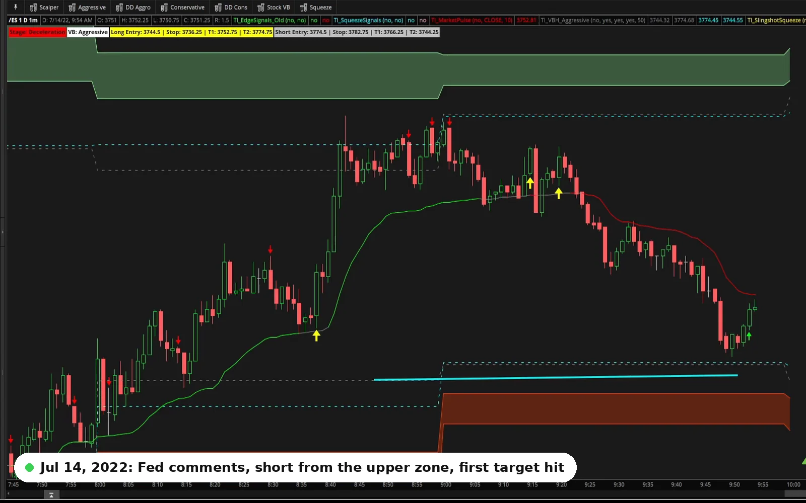
Task: Click the red 3752.81 MarketPulse value
Action: pos(526,20)
